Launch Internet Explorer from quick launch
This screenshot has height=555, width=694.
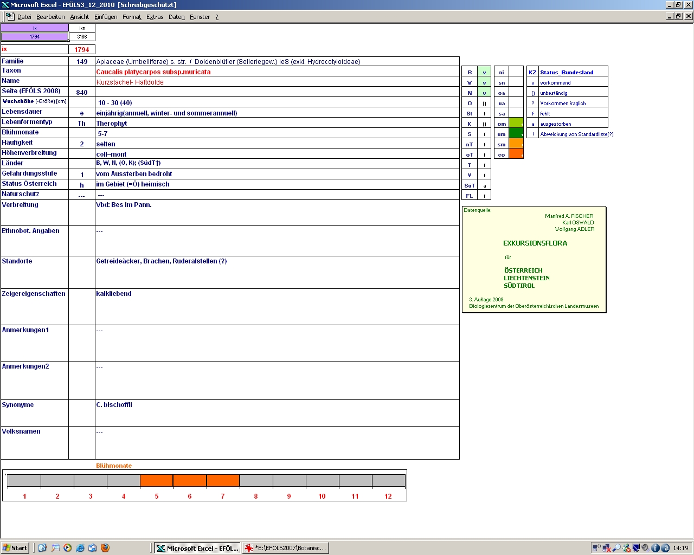tap(80, 548)
